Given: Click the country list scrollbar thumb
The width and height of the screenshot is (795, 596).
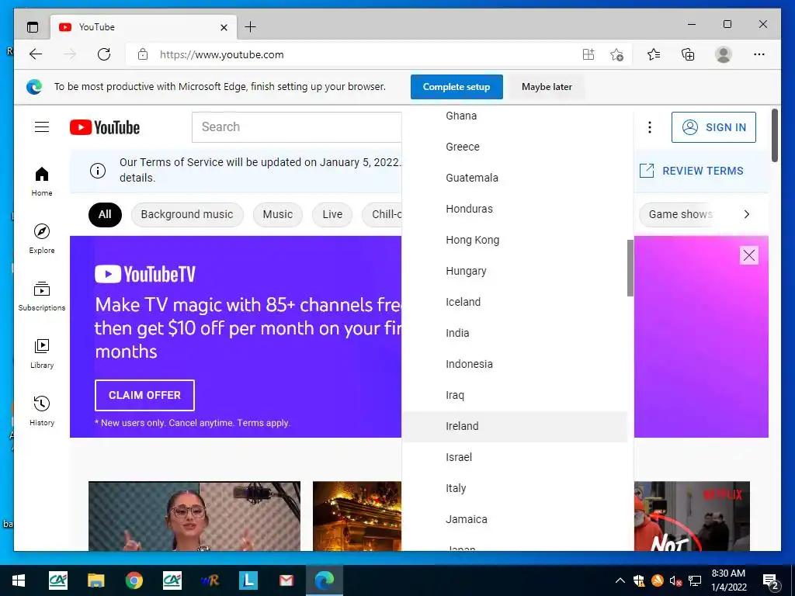Looking at the screenshot, I should point(630,268).
